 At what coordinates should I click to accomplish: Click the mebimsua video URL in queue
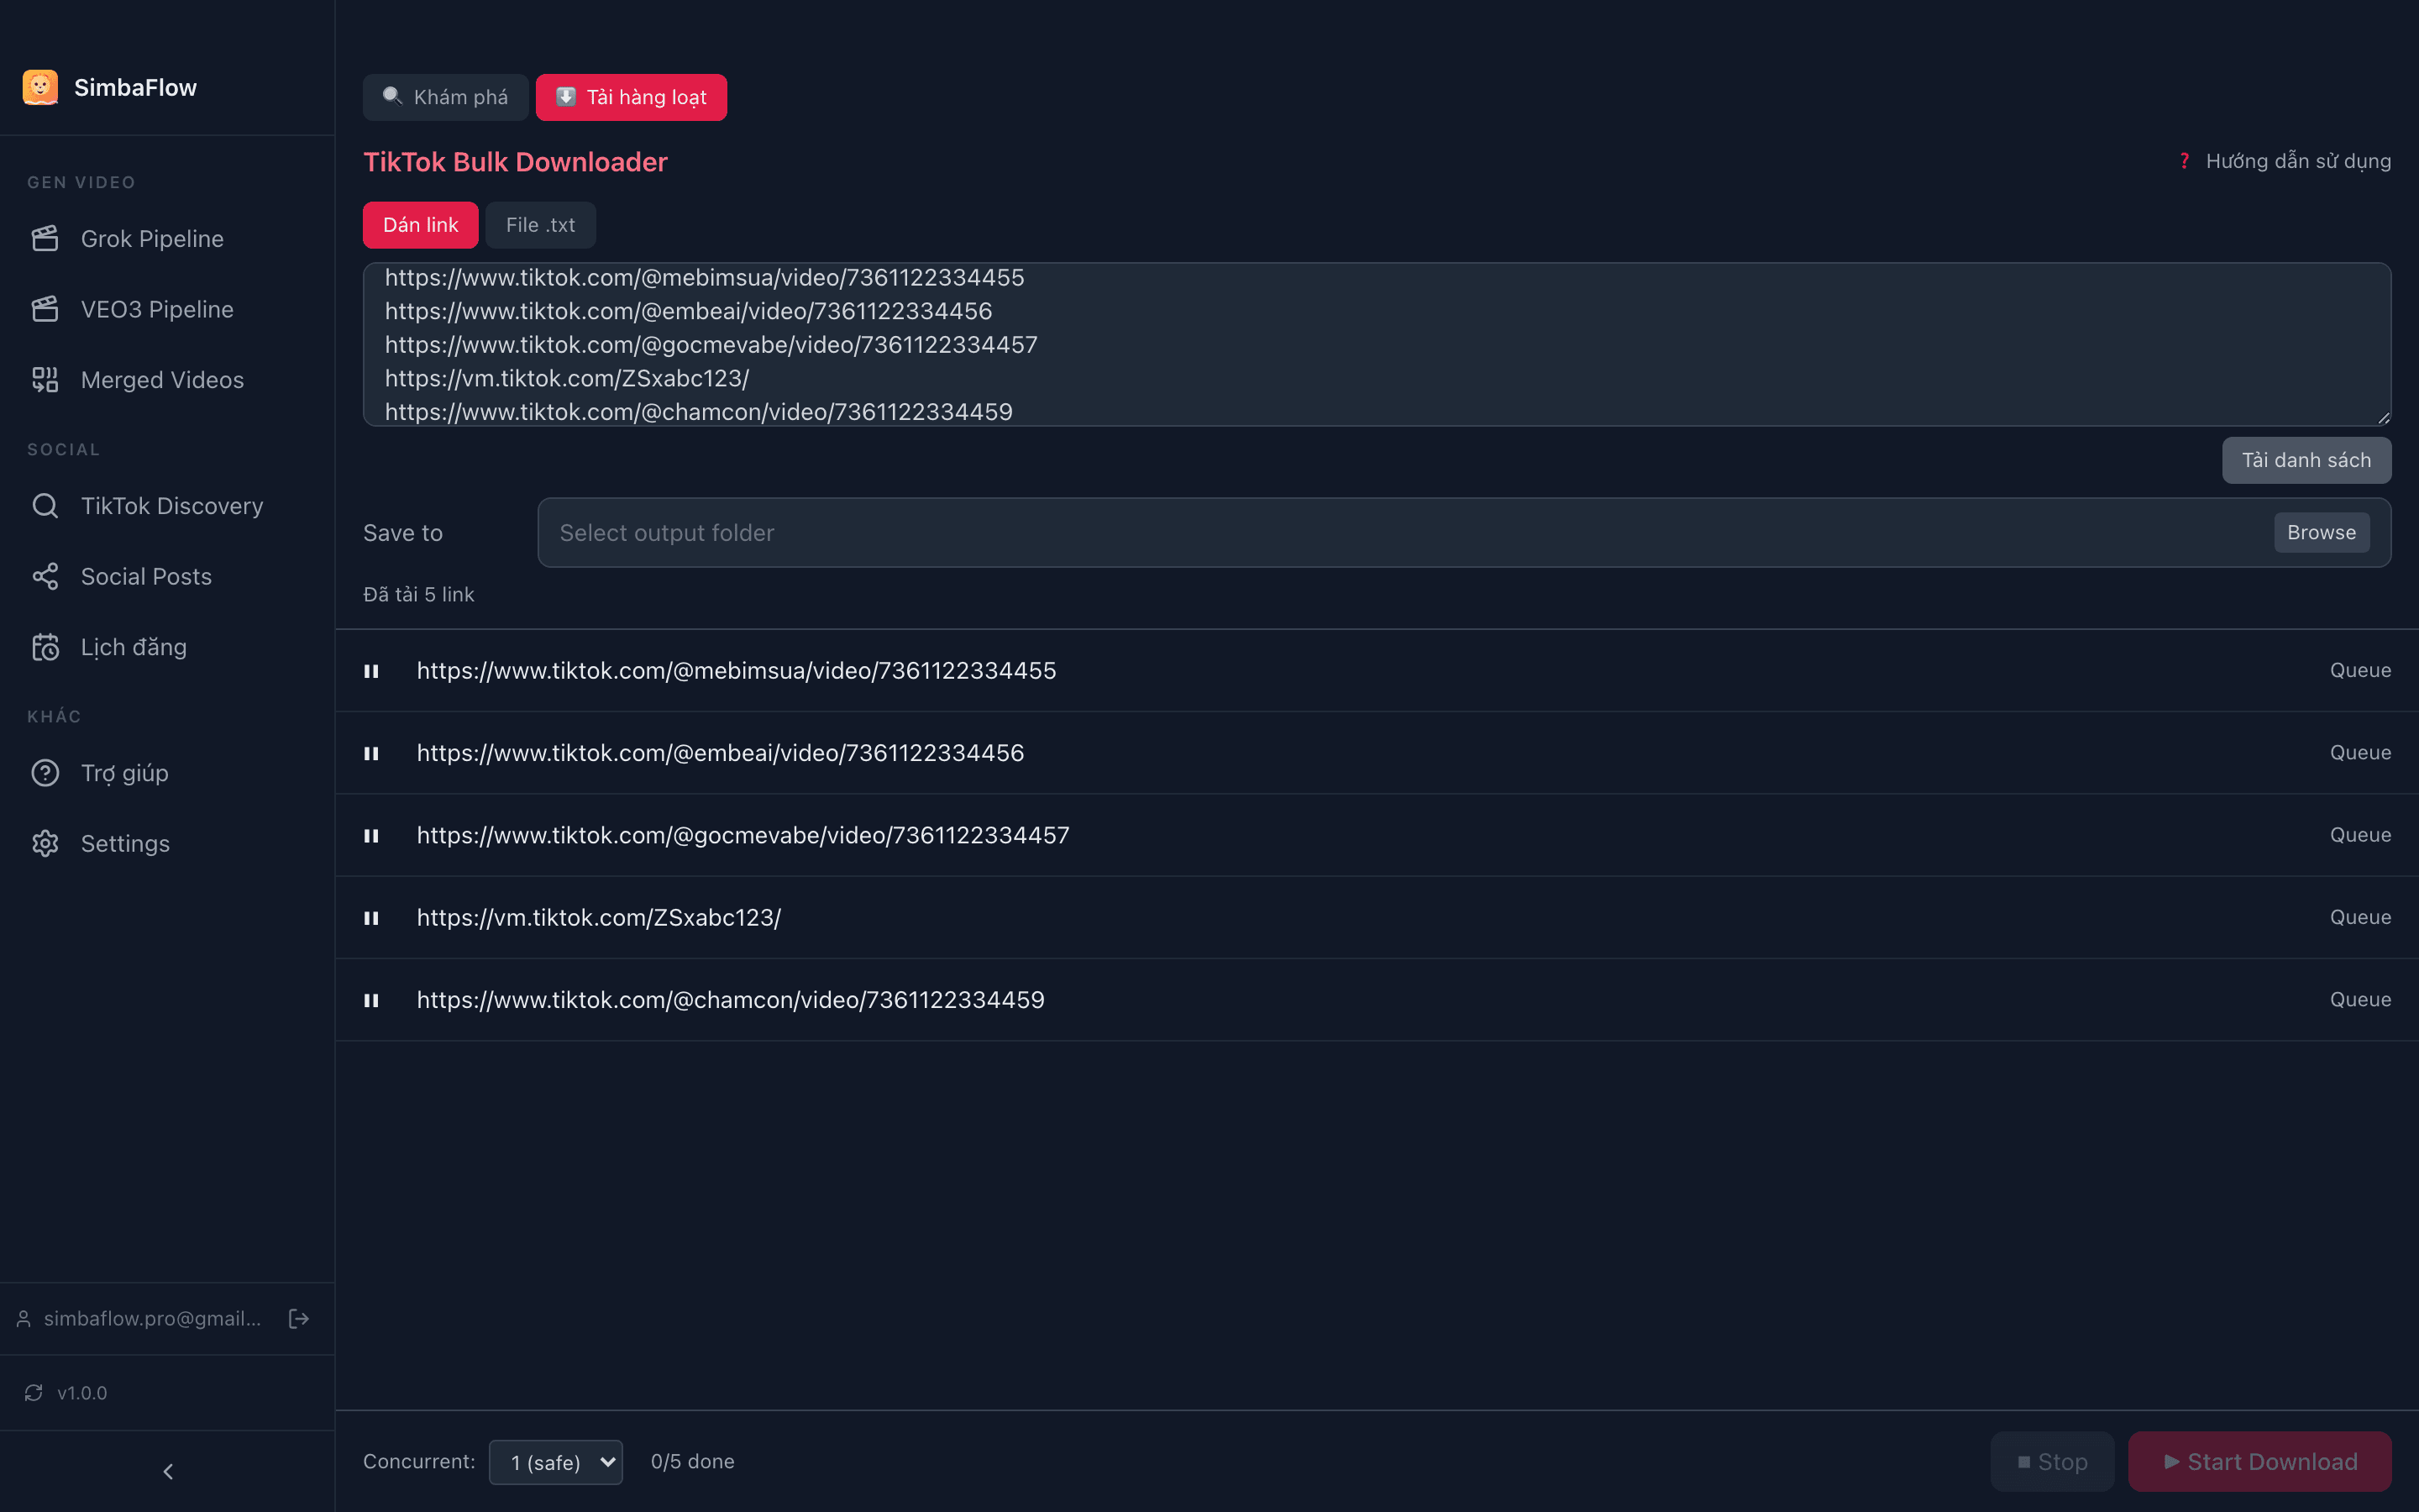(x=736, y=671)
